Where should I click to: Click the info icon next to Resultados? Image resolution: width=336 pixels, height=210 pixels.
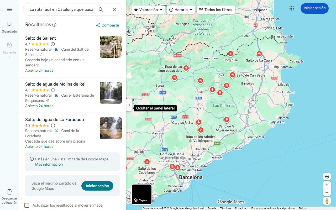pos(55,24)
